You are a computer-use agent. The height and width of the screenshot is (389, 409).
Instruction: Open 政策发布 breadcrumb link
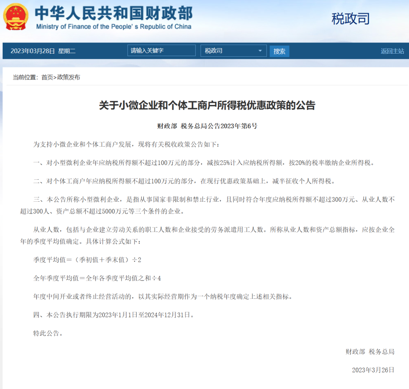(69, 77)
